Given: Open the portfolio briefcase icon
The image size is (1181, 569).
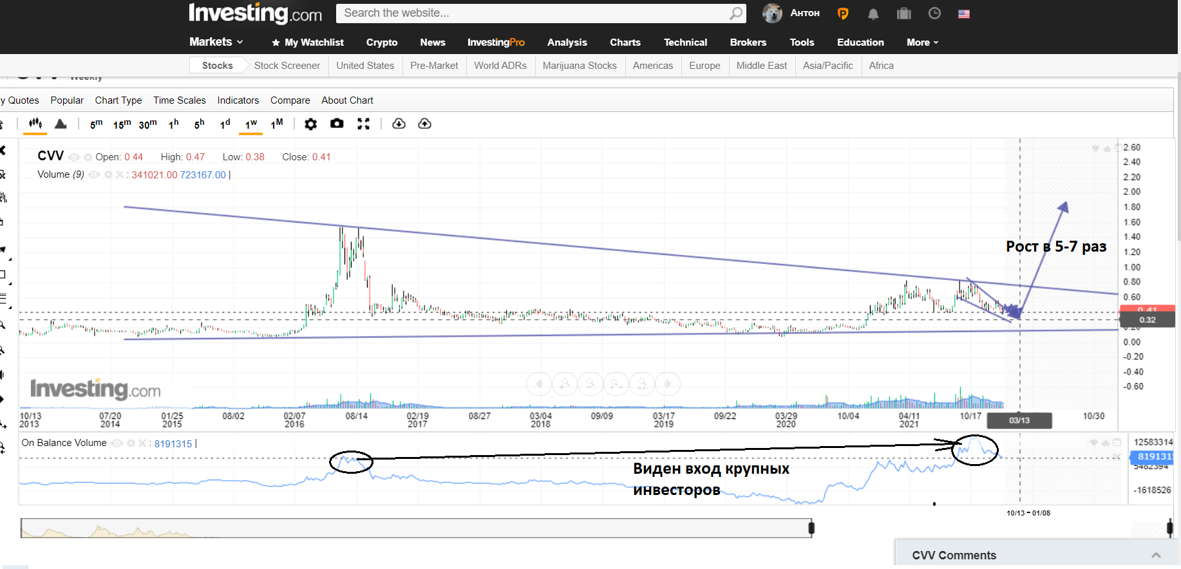Looking at the screenshot, I should tap(904, 14).
